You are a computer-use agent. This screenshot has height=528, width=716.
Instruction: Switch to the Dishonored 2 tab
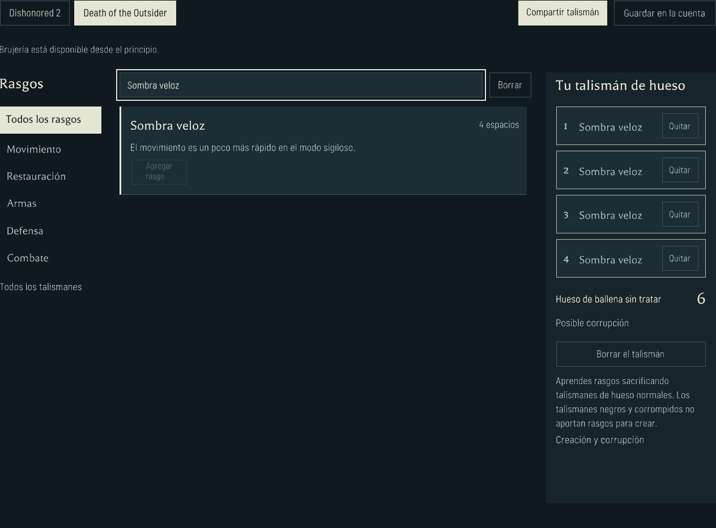[35, 13]
